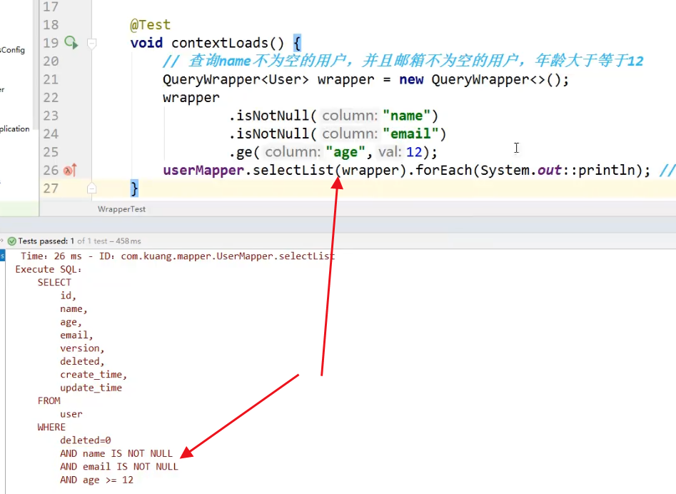Viewport: 676px width, 494px height.
Task: Click 'create_time,' in SQL output
Action: point(94,375)
